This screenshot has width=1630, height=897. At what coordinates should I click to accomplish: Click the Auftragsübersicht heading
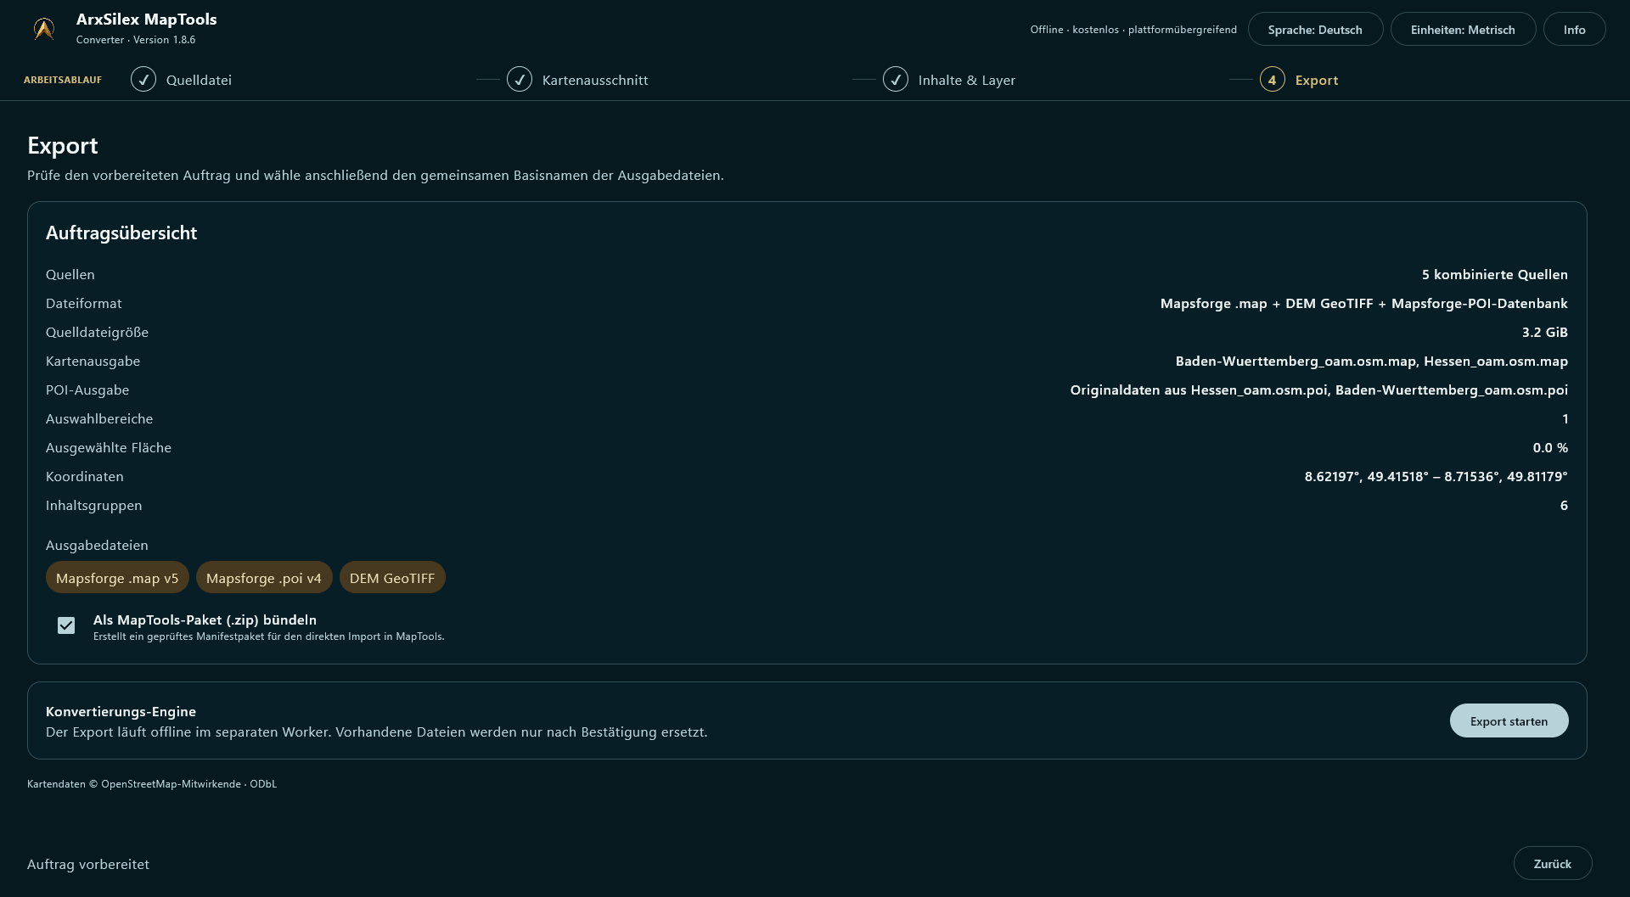tap(121, 233)
